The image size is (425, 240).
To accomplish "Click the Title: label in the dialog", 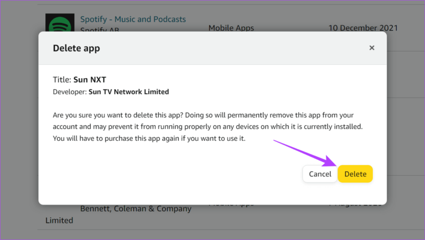I will point(62,79).
